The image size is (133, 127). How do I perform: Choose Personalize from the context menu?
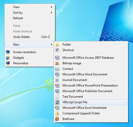click(x=30, y=63)
